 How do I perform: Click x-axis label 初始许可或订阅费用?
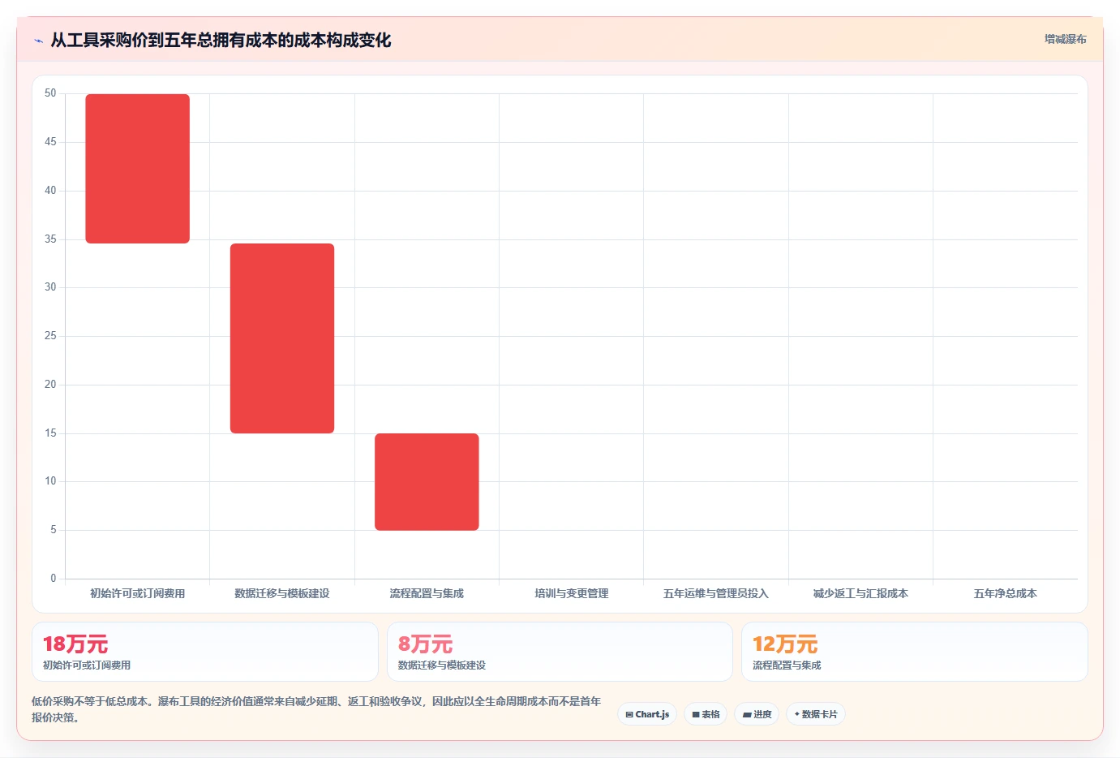point(138,593)
